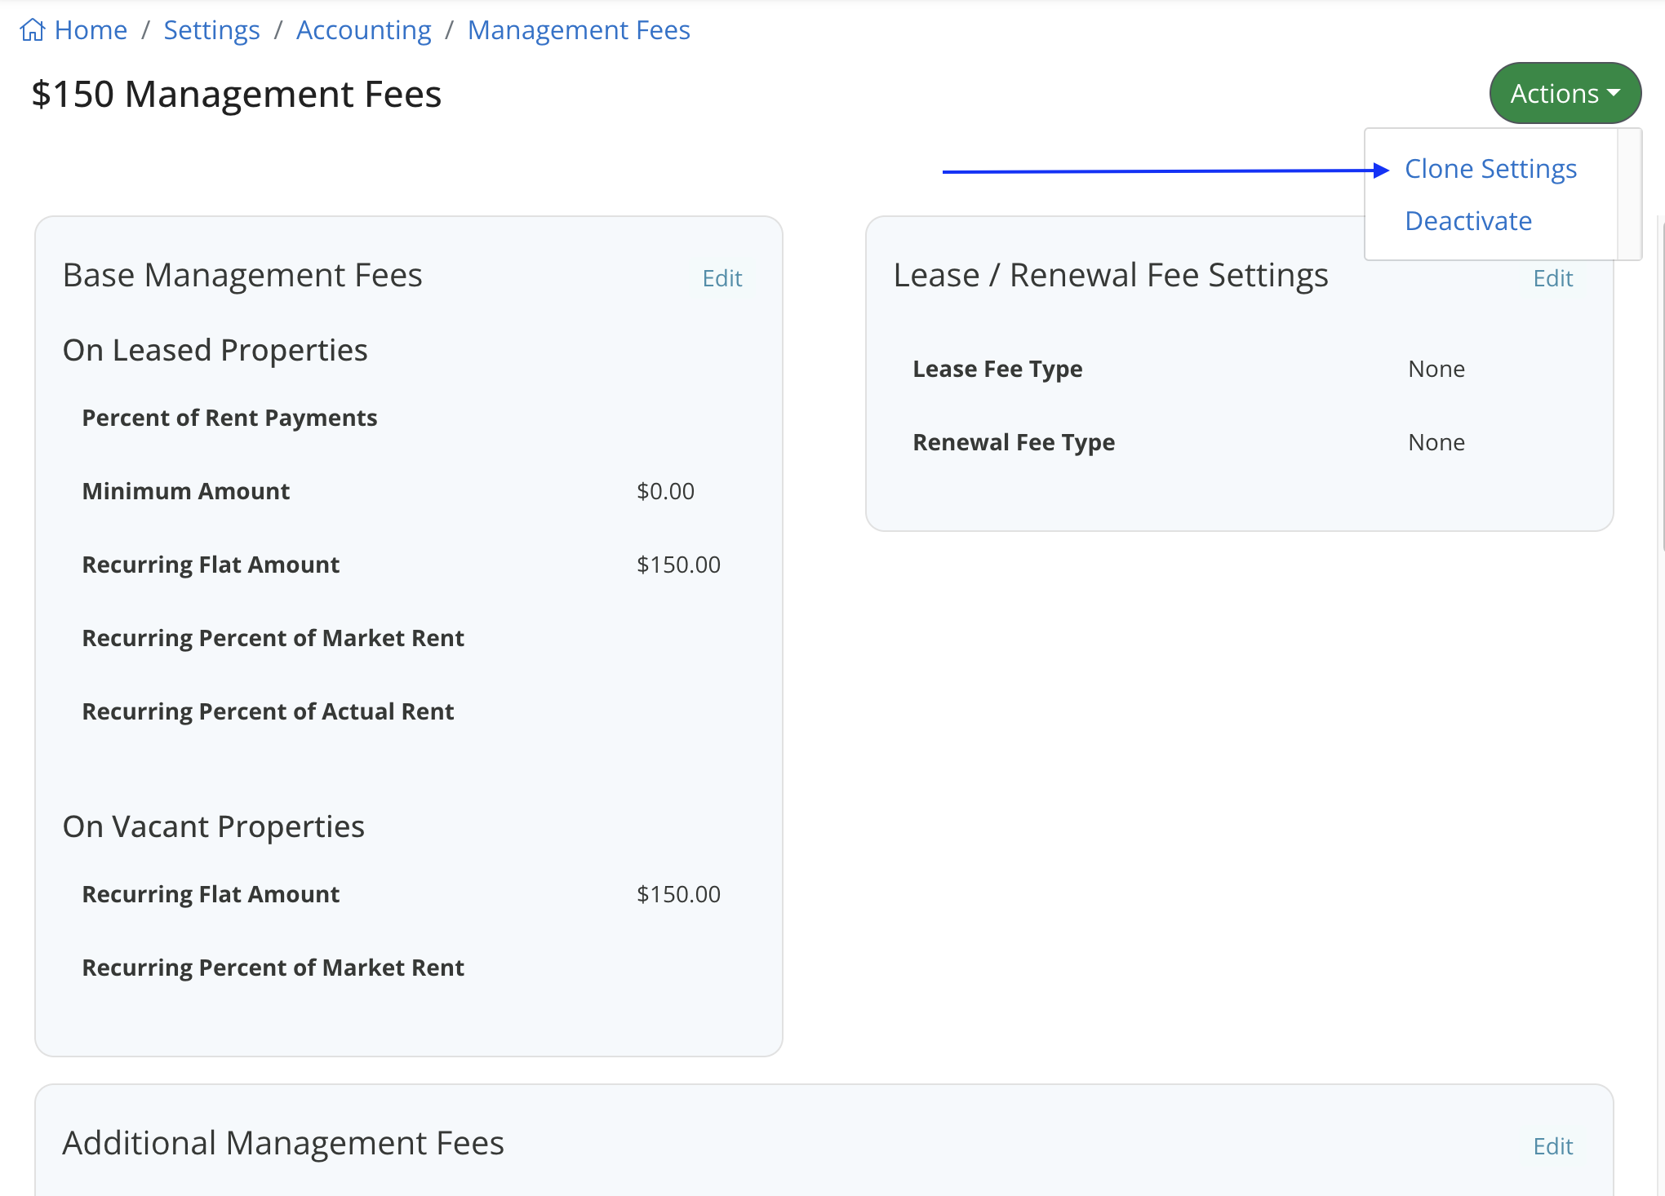
Task: Collapse the Actions dropdown via its chevron
Action: click(x=1614, y=94)
